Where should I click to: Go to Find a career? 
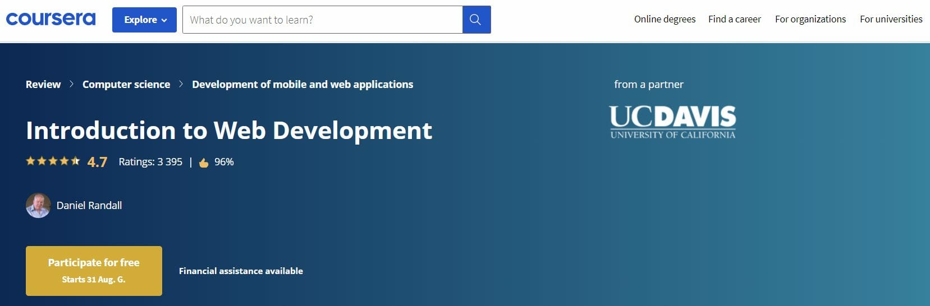point(735,19)
